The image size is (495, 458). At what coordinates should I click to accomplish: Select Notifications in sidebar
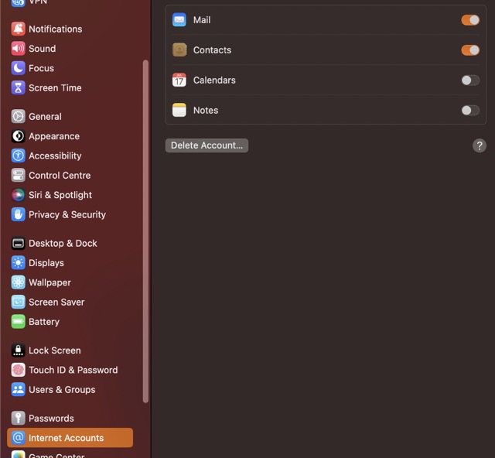tap(56, 29)
